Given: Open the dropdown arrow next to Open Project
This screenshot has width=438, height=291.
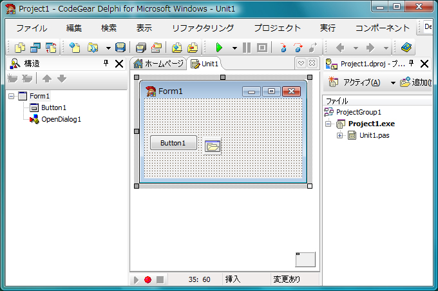Looking at the screenshot, I should click(108, 48).
